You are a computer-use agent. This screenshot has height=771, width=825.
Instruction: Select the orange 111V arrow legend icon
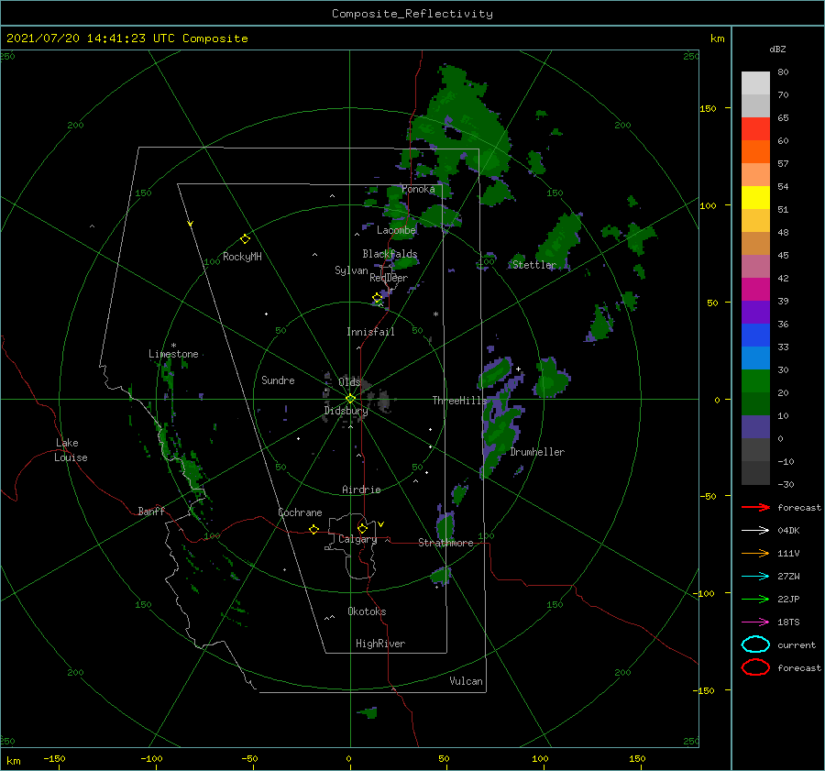(755, 553)
